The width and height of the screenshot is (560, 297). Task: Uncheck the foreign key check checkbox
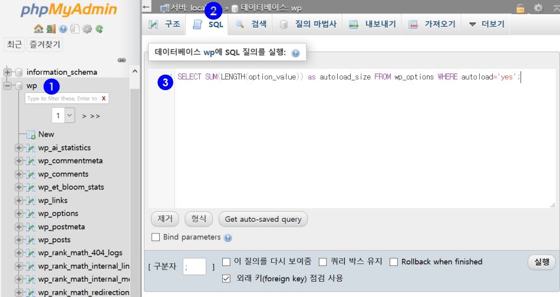pos(226,278)
